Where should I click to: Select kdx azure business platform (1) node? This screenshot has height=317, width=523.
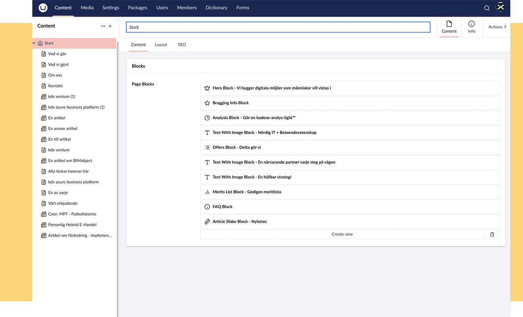coord(76,107)
